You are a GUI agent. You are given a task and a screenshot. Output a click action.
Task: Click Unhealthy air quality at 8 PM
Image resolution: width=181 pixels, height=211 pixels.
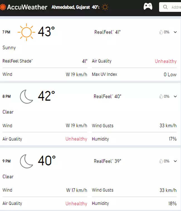pyautogui.click(x=76, y=139)
